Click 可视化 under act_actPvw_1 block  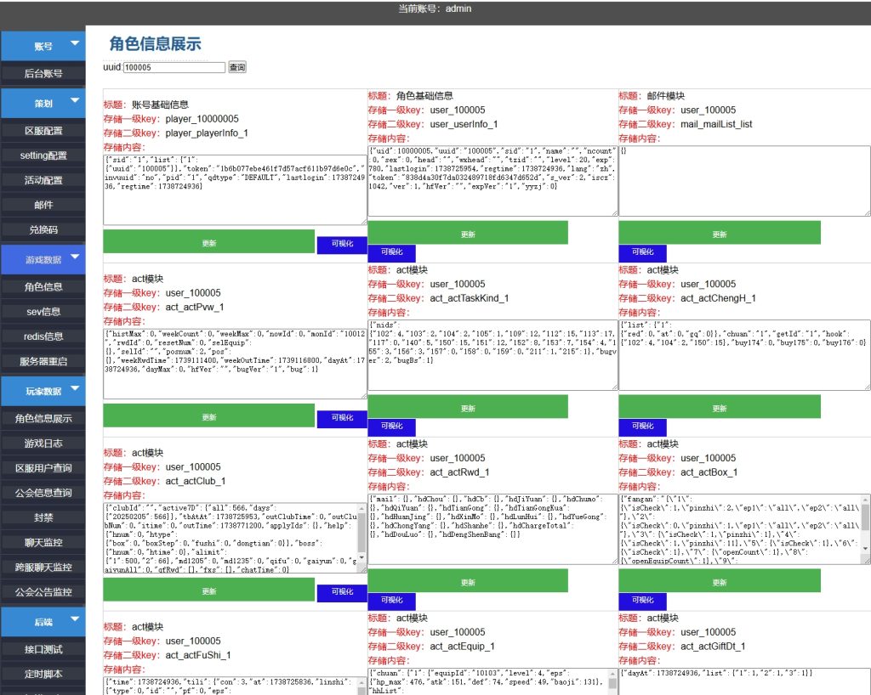342,418
